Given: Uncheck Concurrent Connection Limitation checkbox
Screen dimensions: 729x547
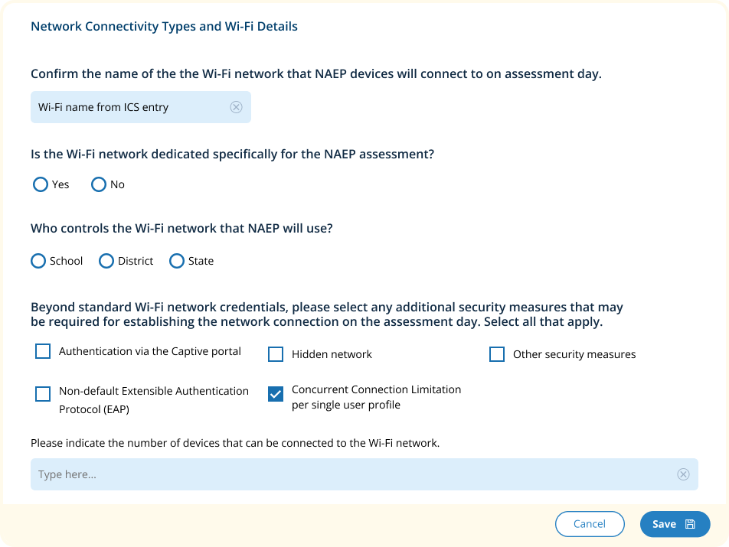Looking at the screenshot, I should [x=276, y=394].
